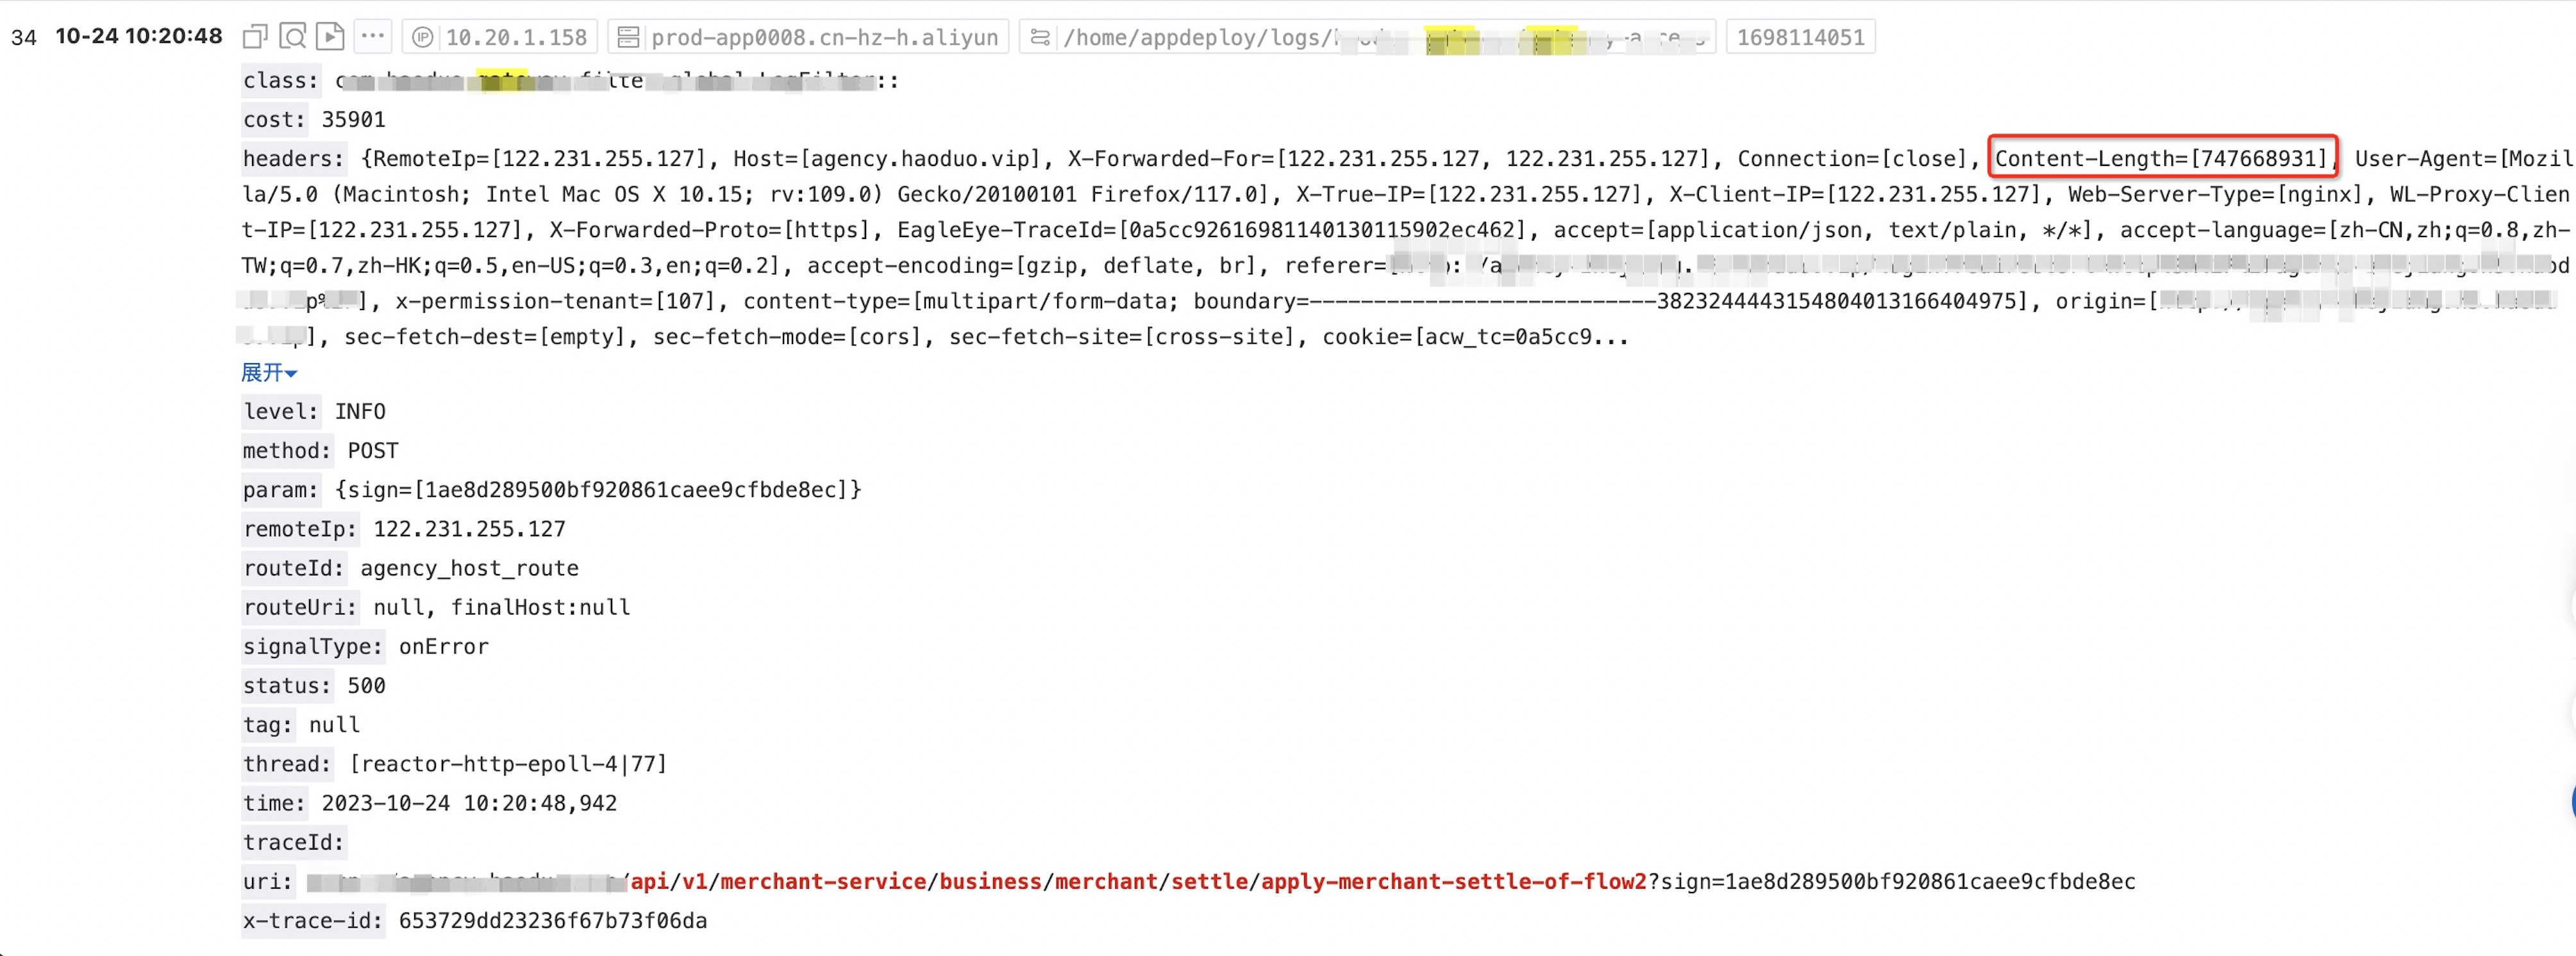Viewport: 2576px width, 956px height.
Task: Click the server icon beside prod-app0008 hostname
Action: [x=628, y=38]
